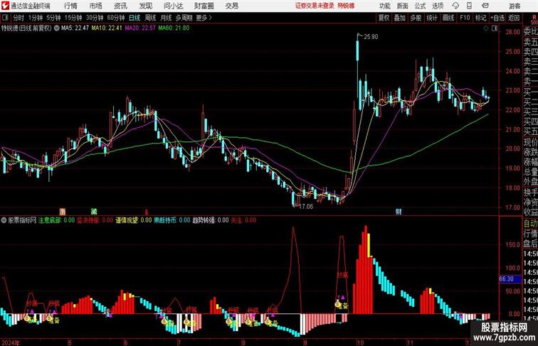The height and width of the screenshot is (346, 538).
Task: Expand the main chart indicator dropdown arrow
Action: pyautogui.click(x=56, y=28)
